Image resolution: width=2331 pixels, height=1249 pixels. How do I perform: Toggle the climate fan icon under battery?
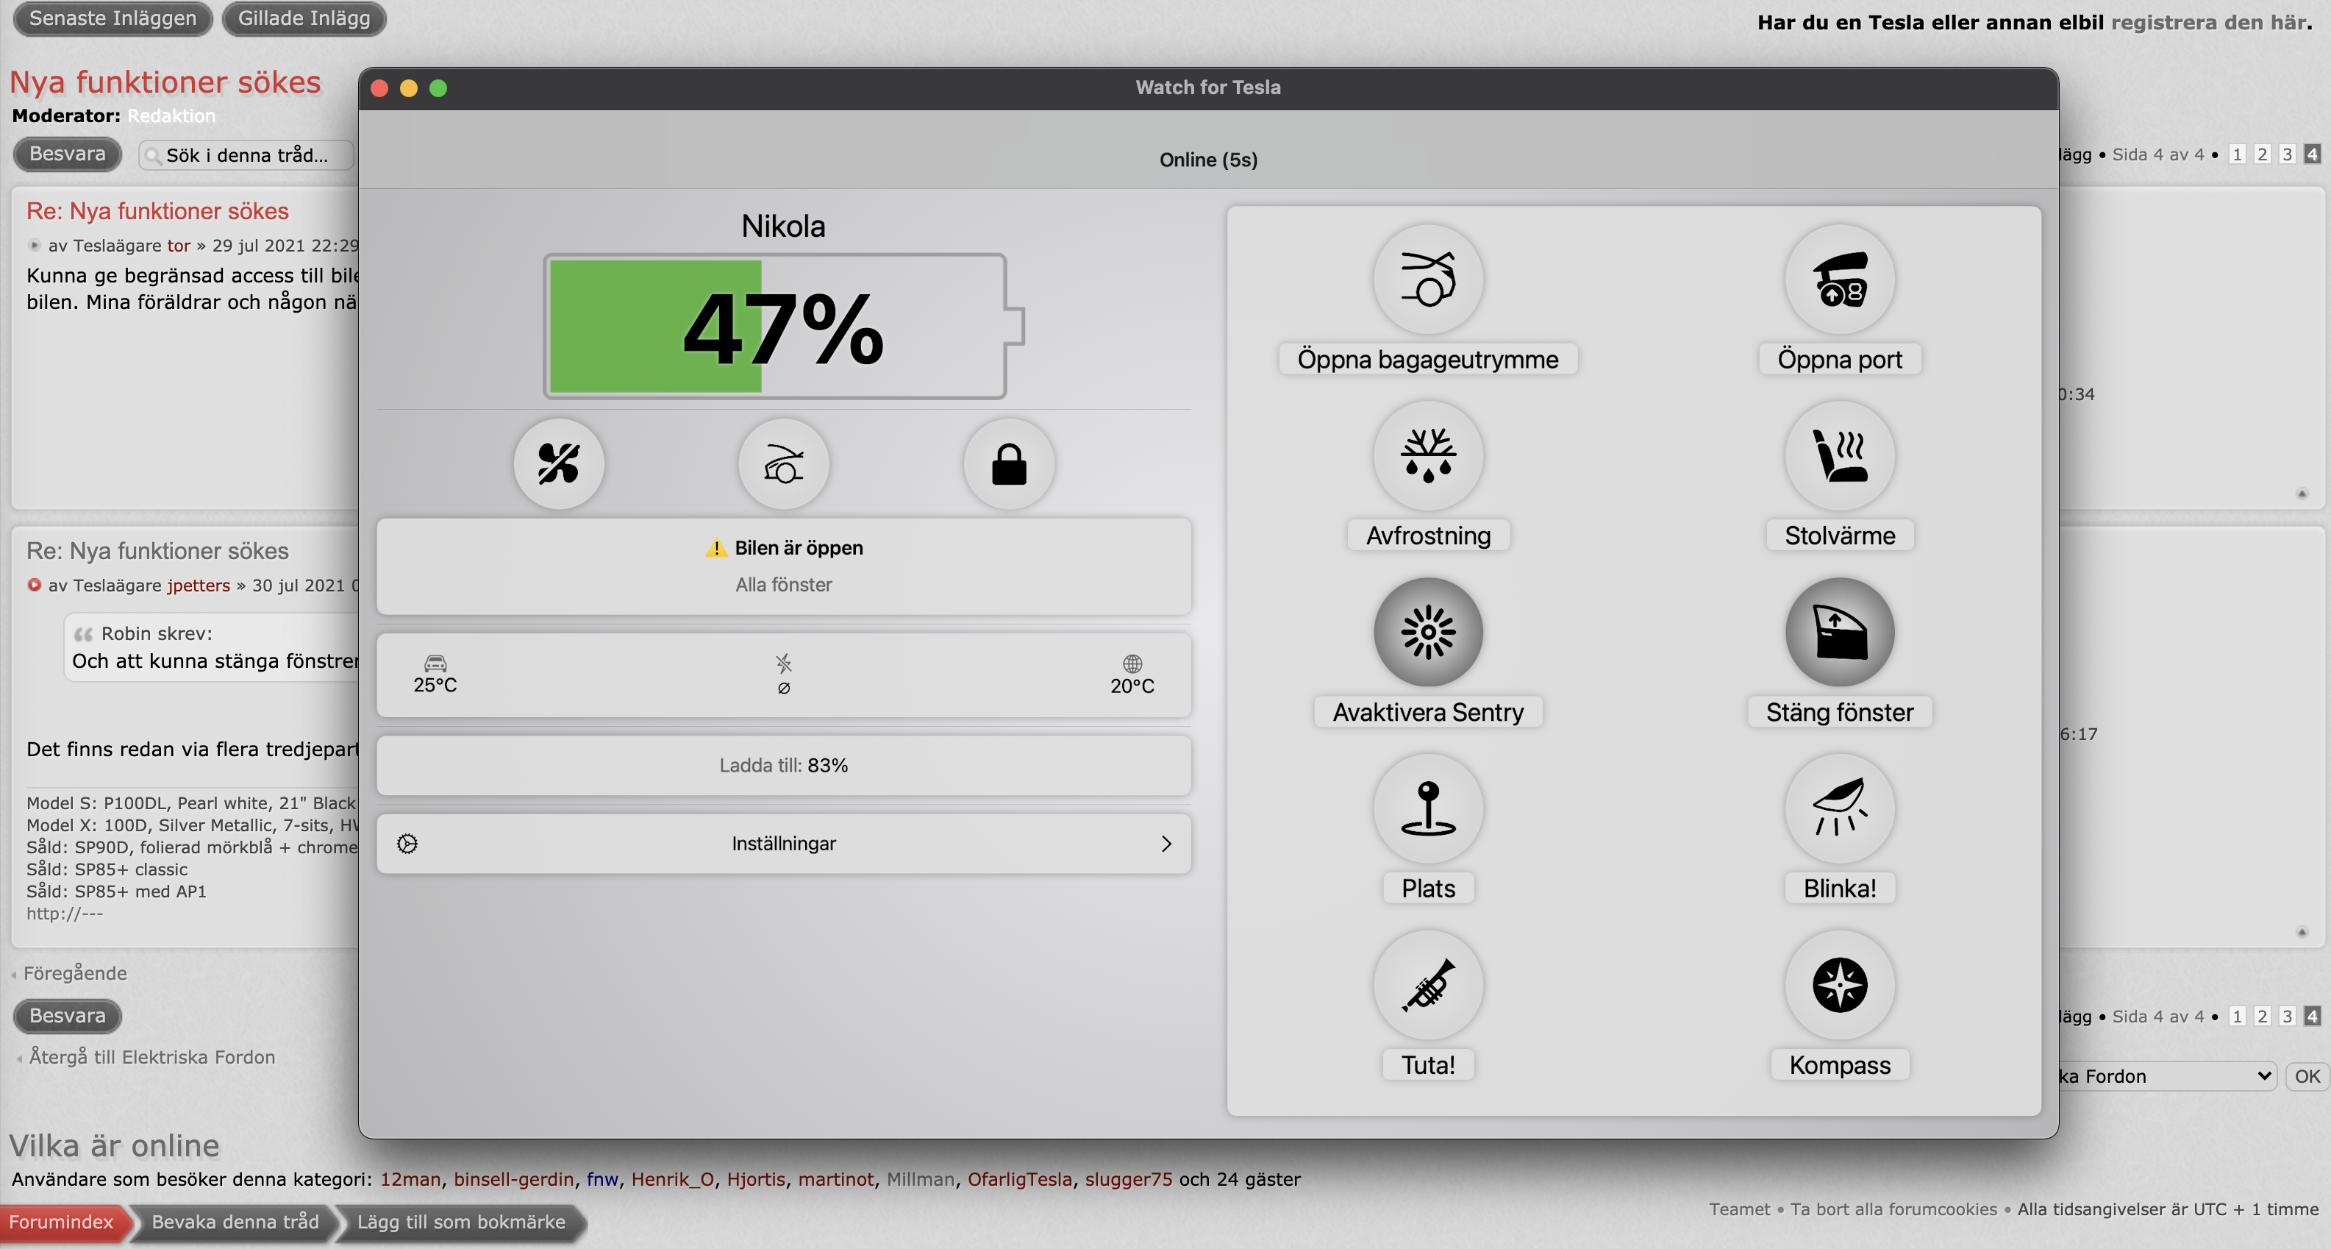(558, 464)
